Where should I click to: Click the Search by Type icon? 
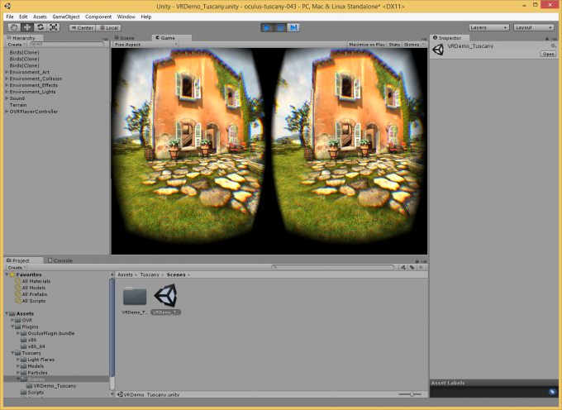tap(403, 267)
